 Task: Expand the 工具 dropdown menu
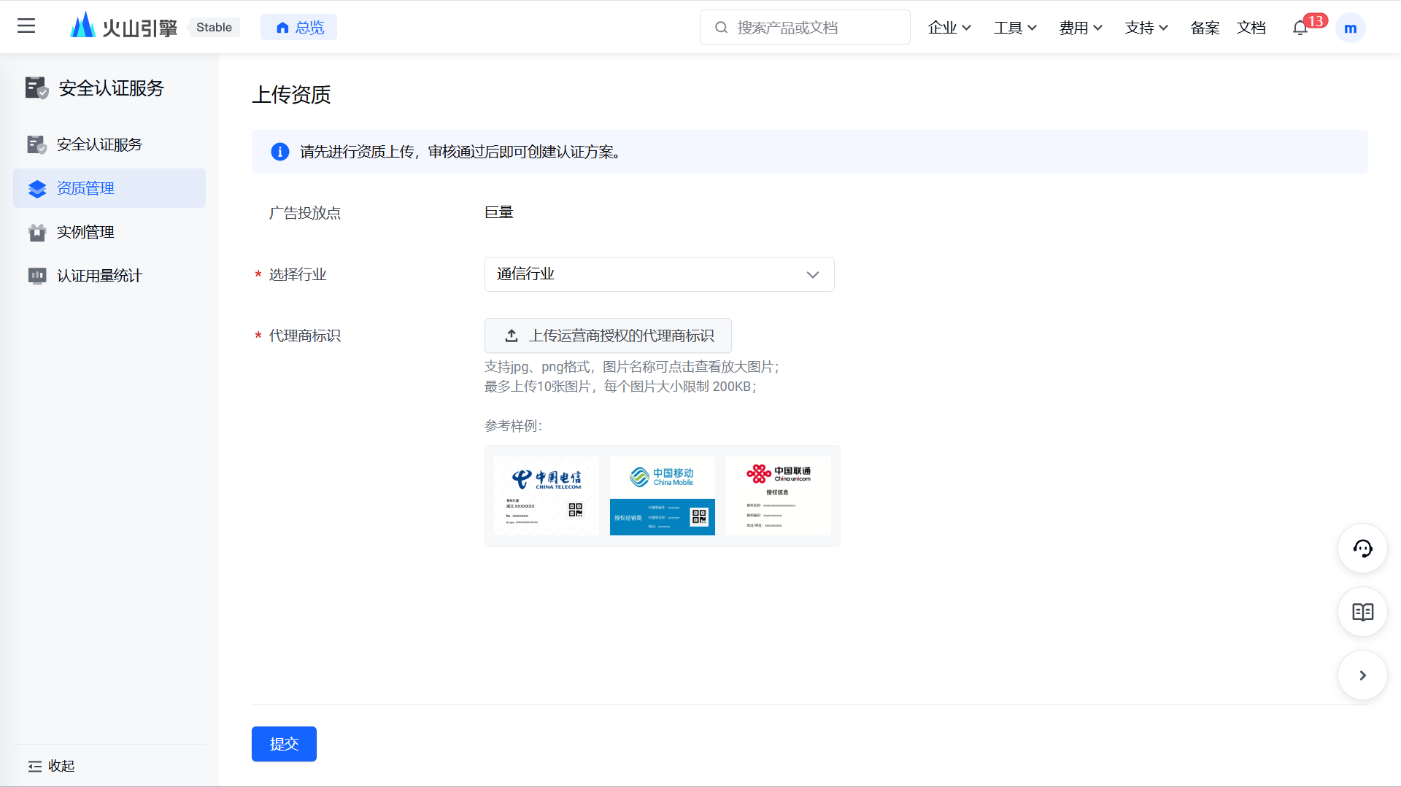(1015, 28)
